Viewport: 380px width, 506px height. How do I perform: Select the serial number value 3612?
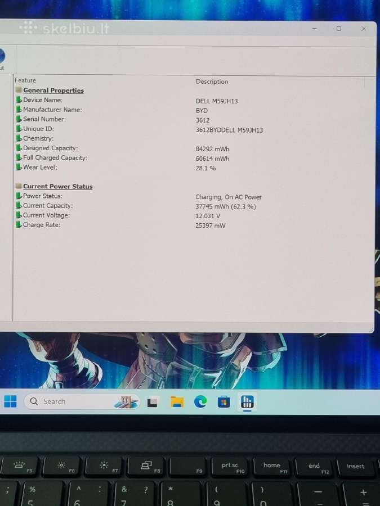202,120
